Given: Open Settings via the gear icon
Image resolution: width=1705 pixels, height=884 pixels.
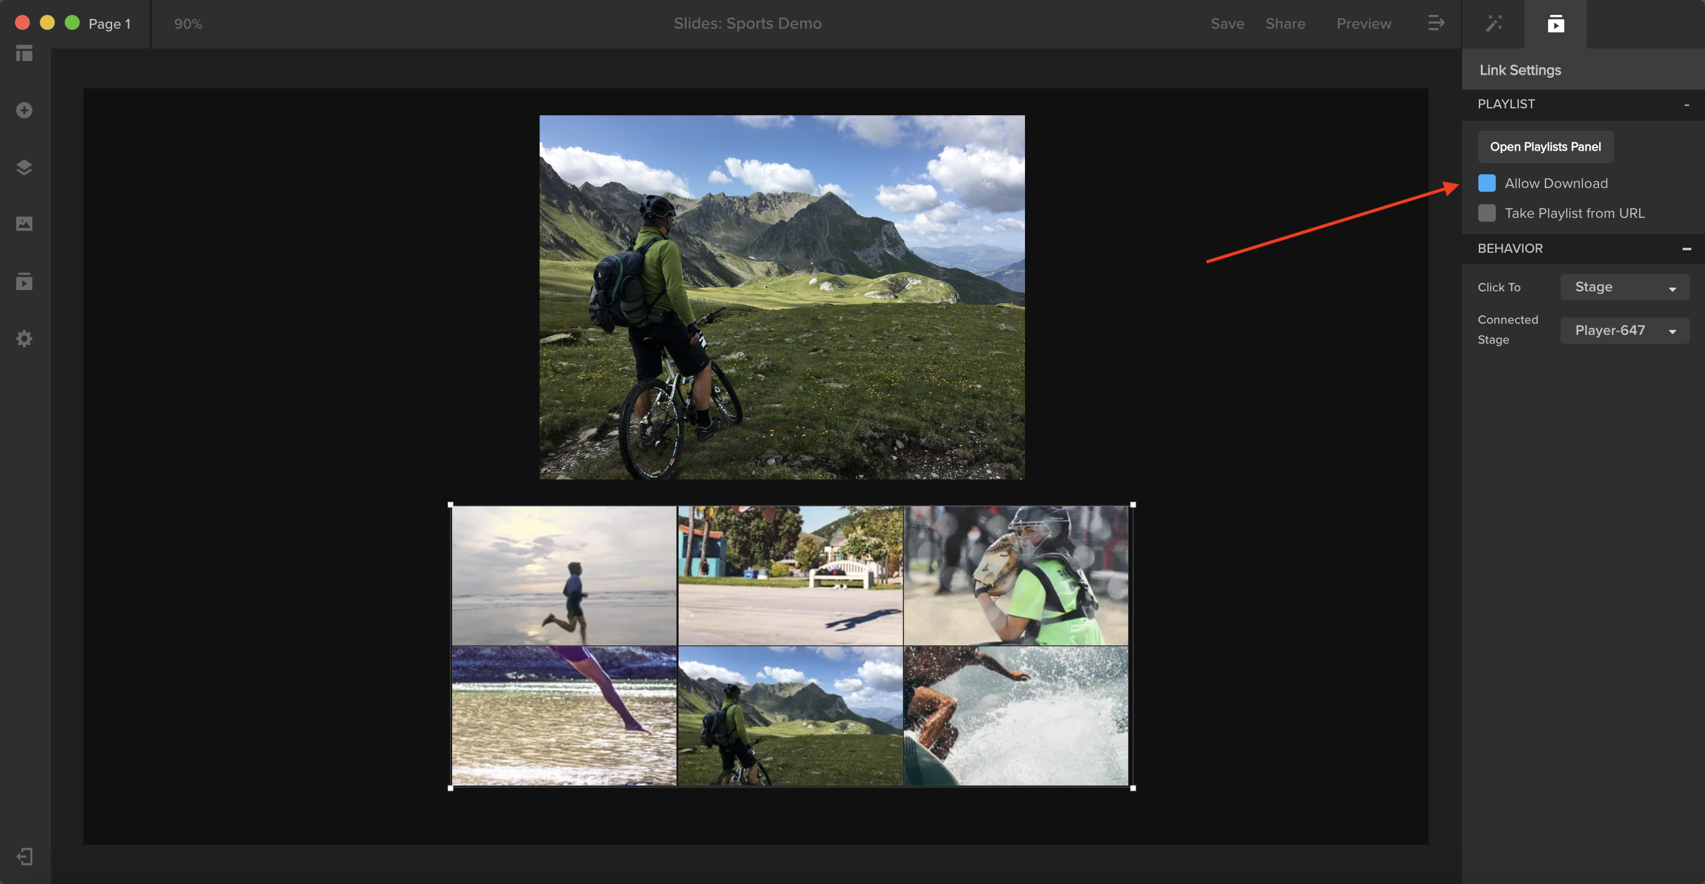Looking at the screenshot, I should tap(24, 338).
